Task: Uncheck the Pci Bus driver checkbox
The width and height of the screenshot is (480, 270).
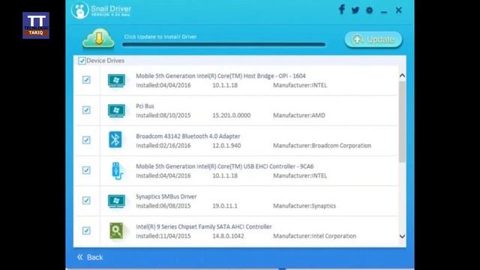Action: [86, 110]
